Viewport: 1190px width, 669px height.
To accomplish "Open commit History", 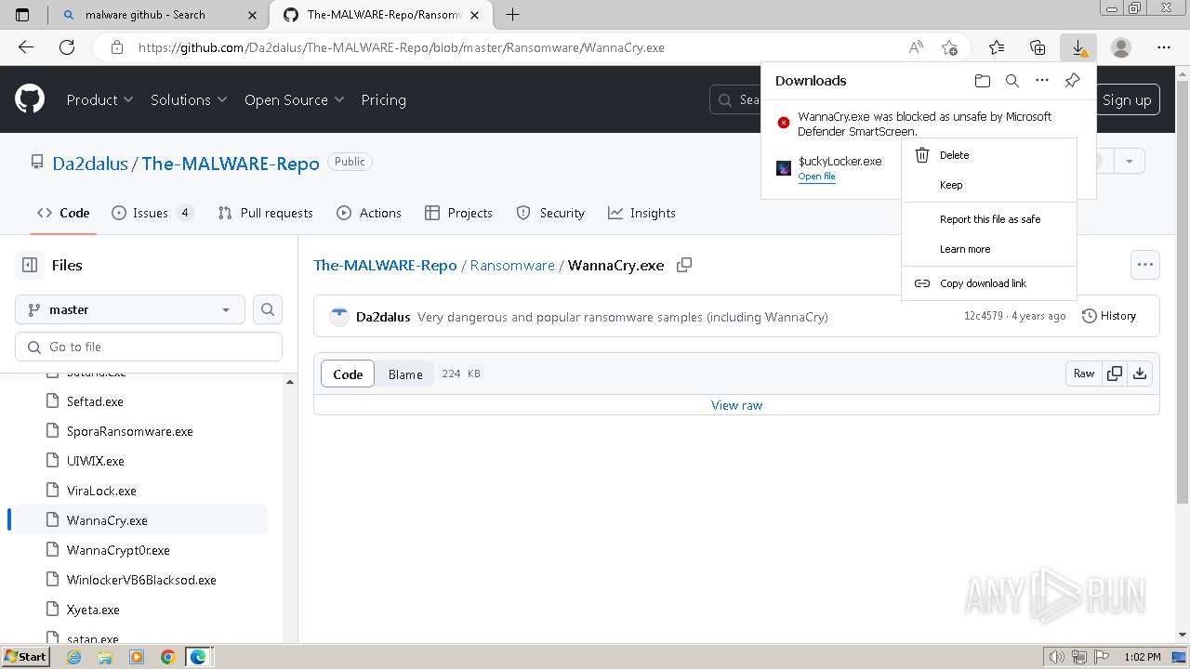I will 1109,316.
